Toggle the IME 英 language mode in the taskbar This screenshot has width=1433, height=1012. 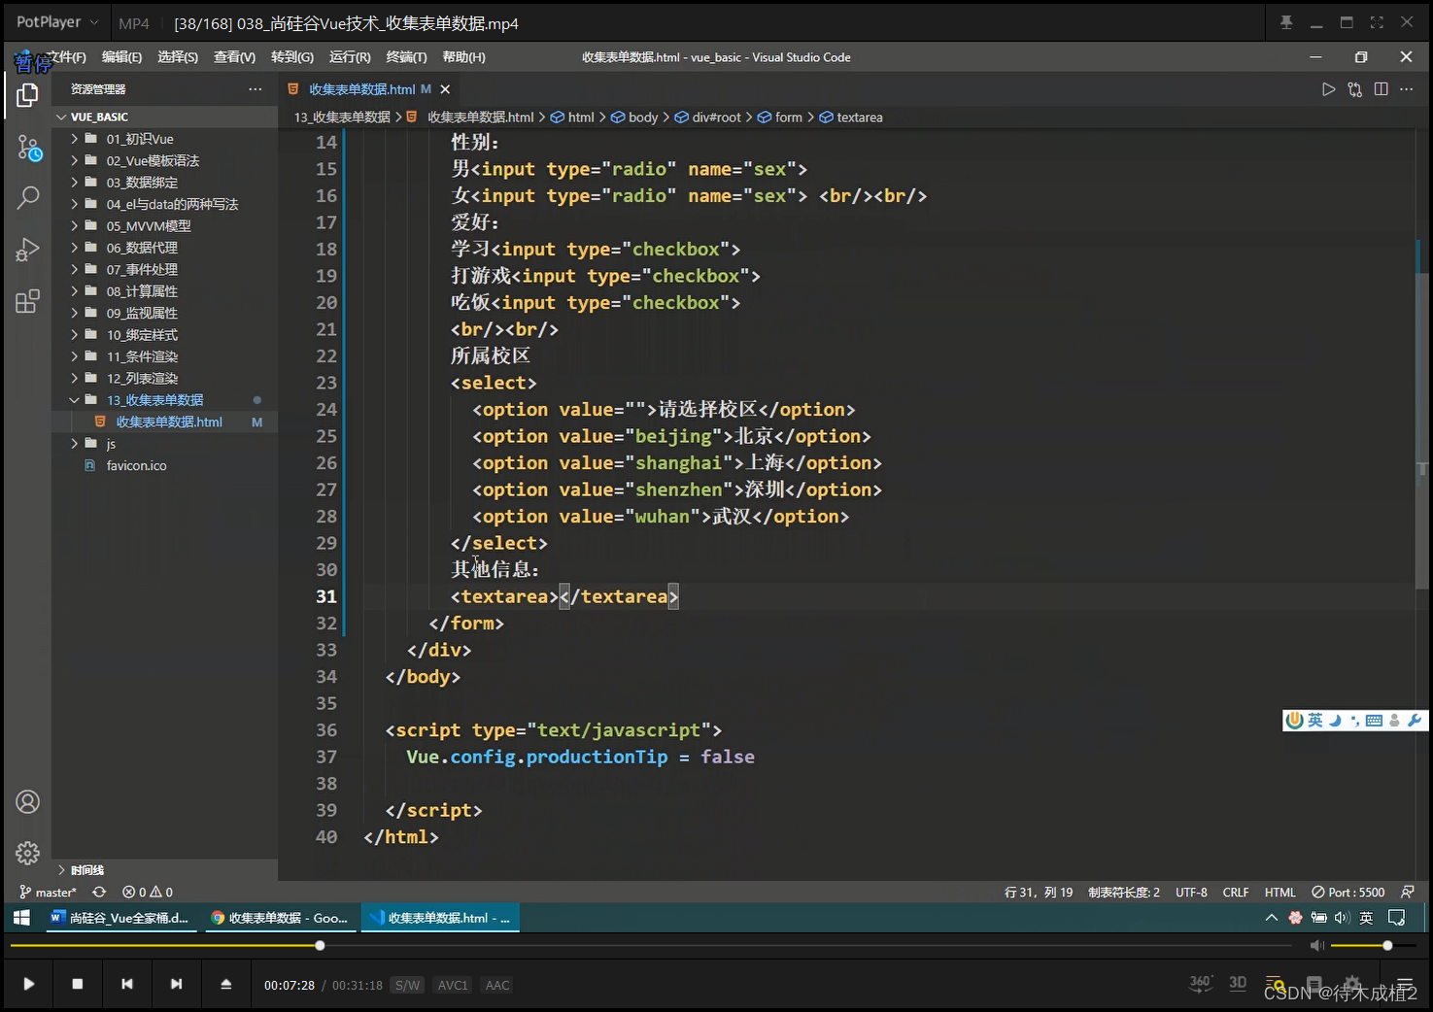point(1367,918)
